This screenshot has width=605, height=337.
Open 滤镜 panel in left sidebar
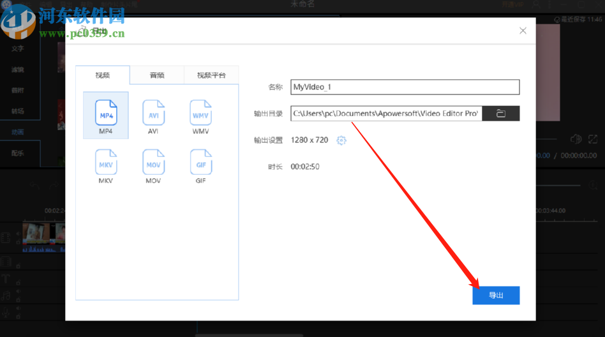18,70
